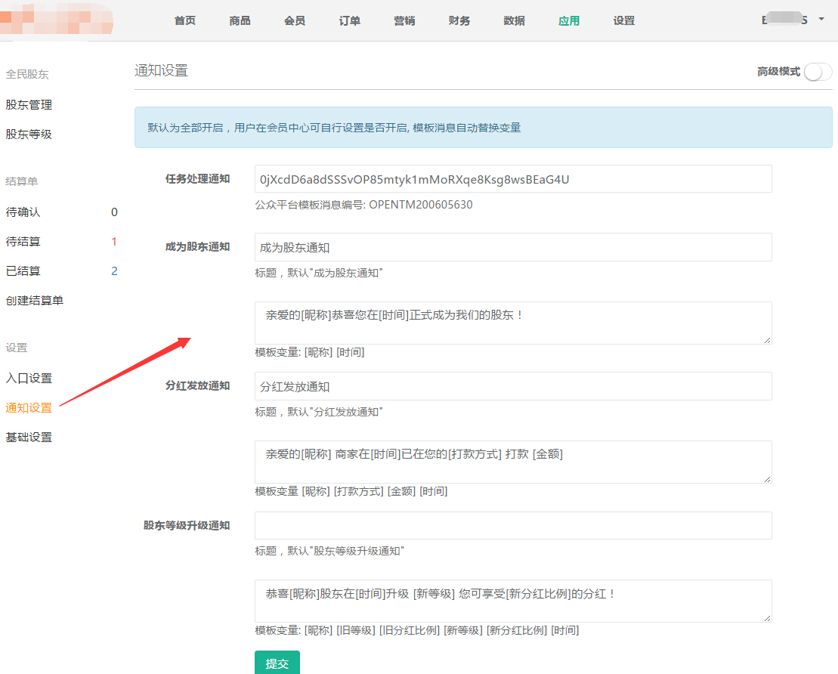
Task: Click the empty 股东等级升级通知 title field
Action: [513, 525]
